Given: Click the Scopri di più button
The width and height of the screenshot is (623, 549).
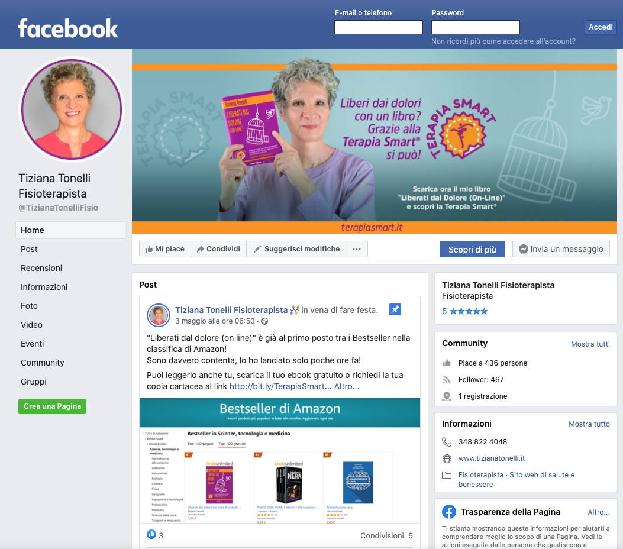Looking at the screenshot, I should (x=472, y=249).
